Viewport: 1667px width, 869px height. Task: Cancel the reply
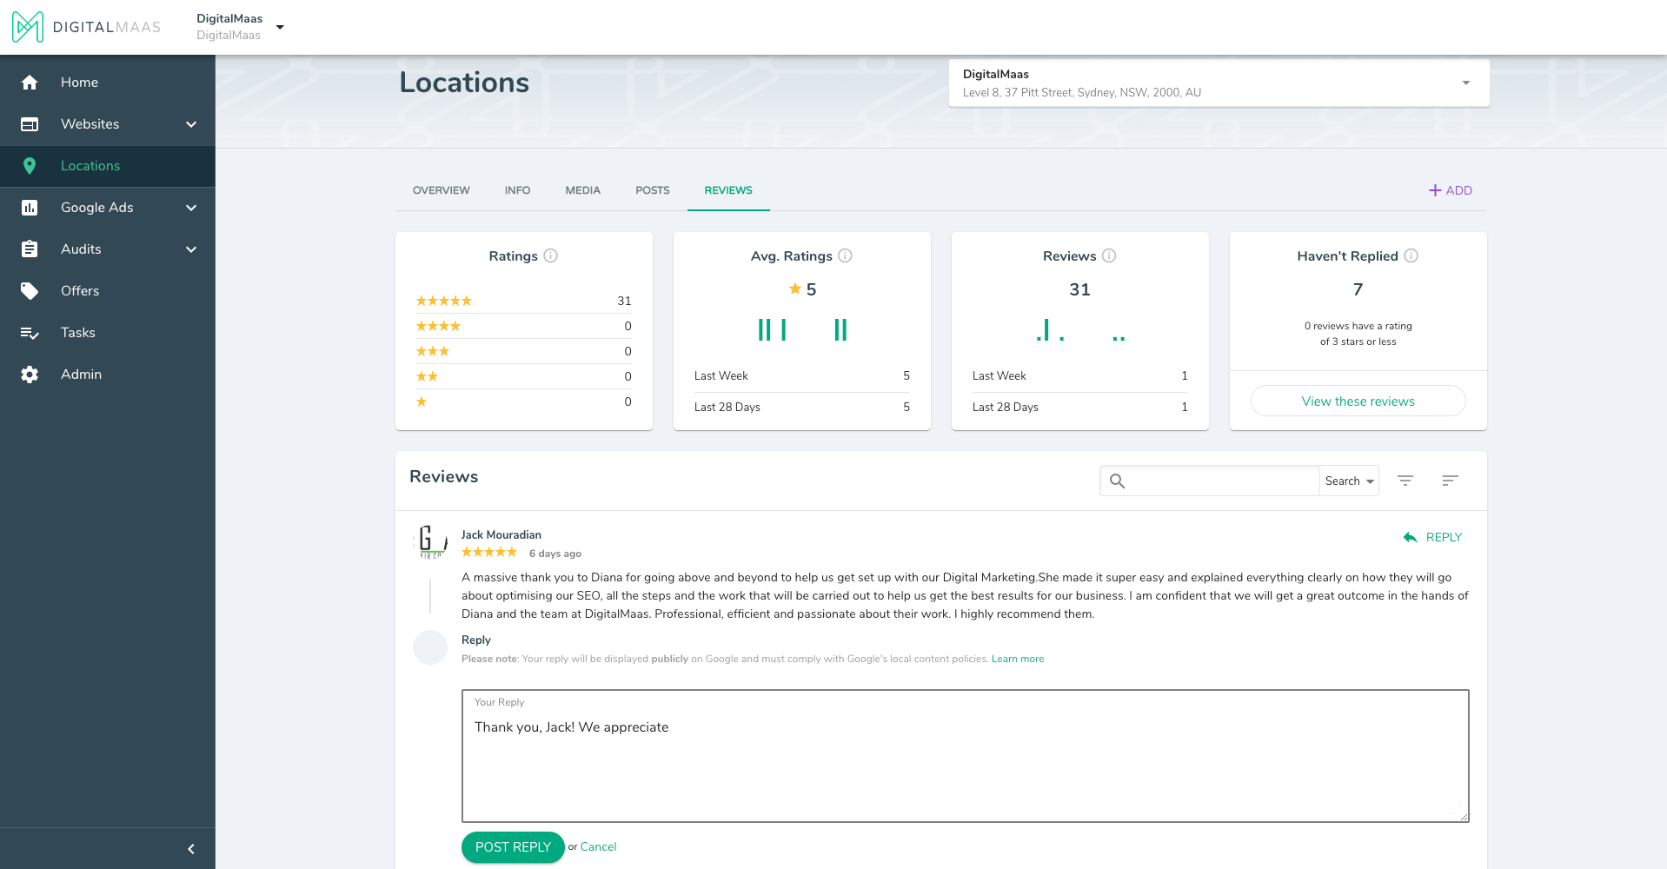tap(598, 847)
